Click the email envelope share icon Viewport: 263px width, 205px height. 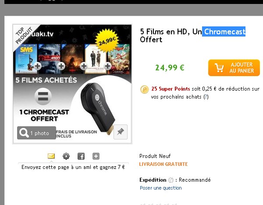[51, 156]
